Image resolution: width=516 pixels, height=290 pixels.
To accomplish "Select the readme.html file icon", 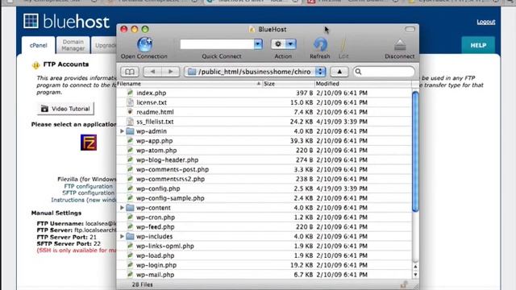I will click(x=131, y=112).
